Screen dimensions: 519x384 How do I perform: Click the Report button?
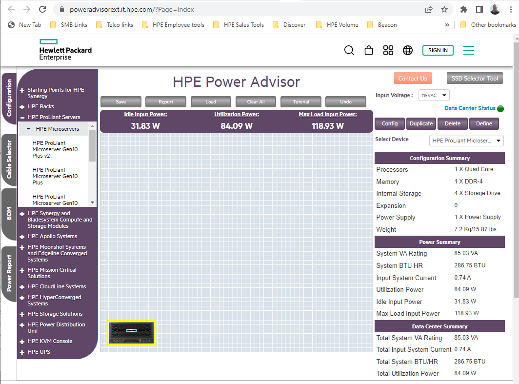(166, 101)
